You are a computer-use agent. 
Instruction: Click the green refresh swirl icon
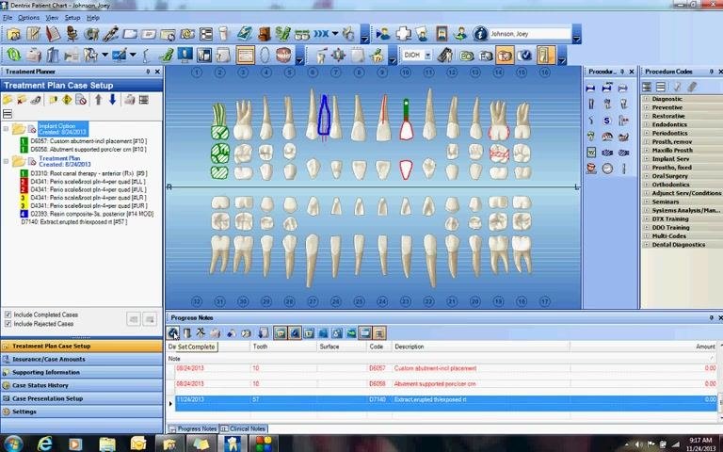[x=14, y=55]
